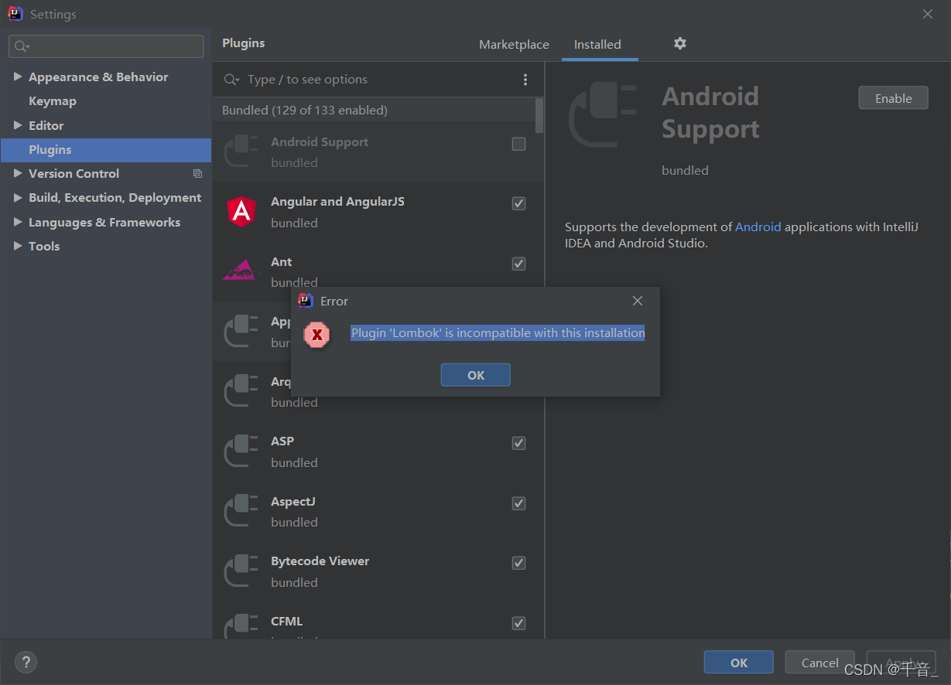Click the red error X icon in dialog
This screenshot has width=951, height=685.
(x=316, y=335)
